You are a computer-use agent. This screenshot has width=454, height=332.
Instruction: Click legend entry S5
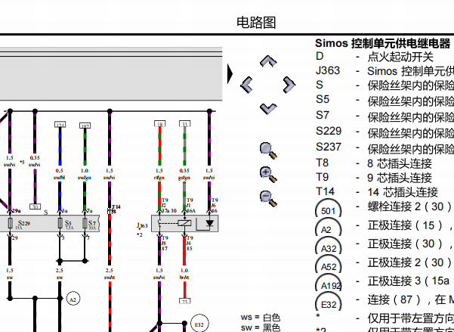[x=385, y=101]
